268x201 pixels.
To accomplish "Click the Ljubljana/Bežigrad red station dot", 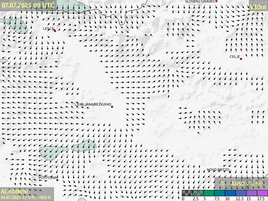I will pos(112,107).
